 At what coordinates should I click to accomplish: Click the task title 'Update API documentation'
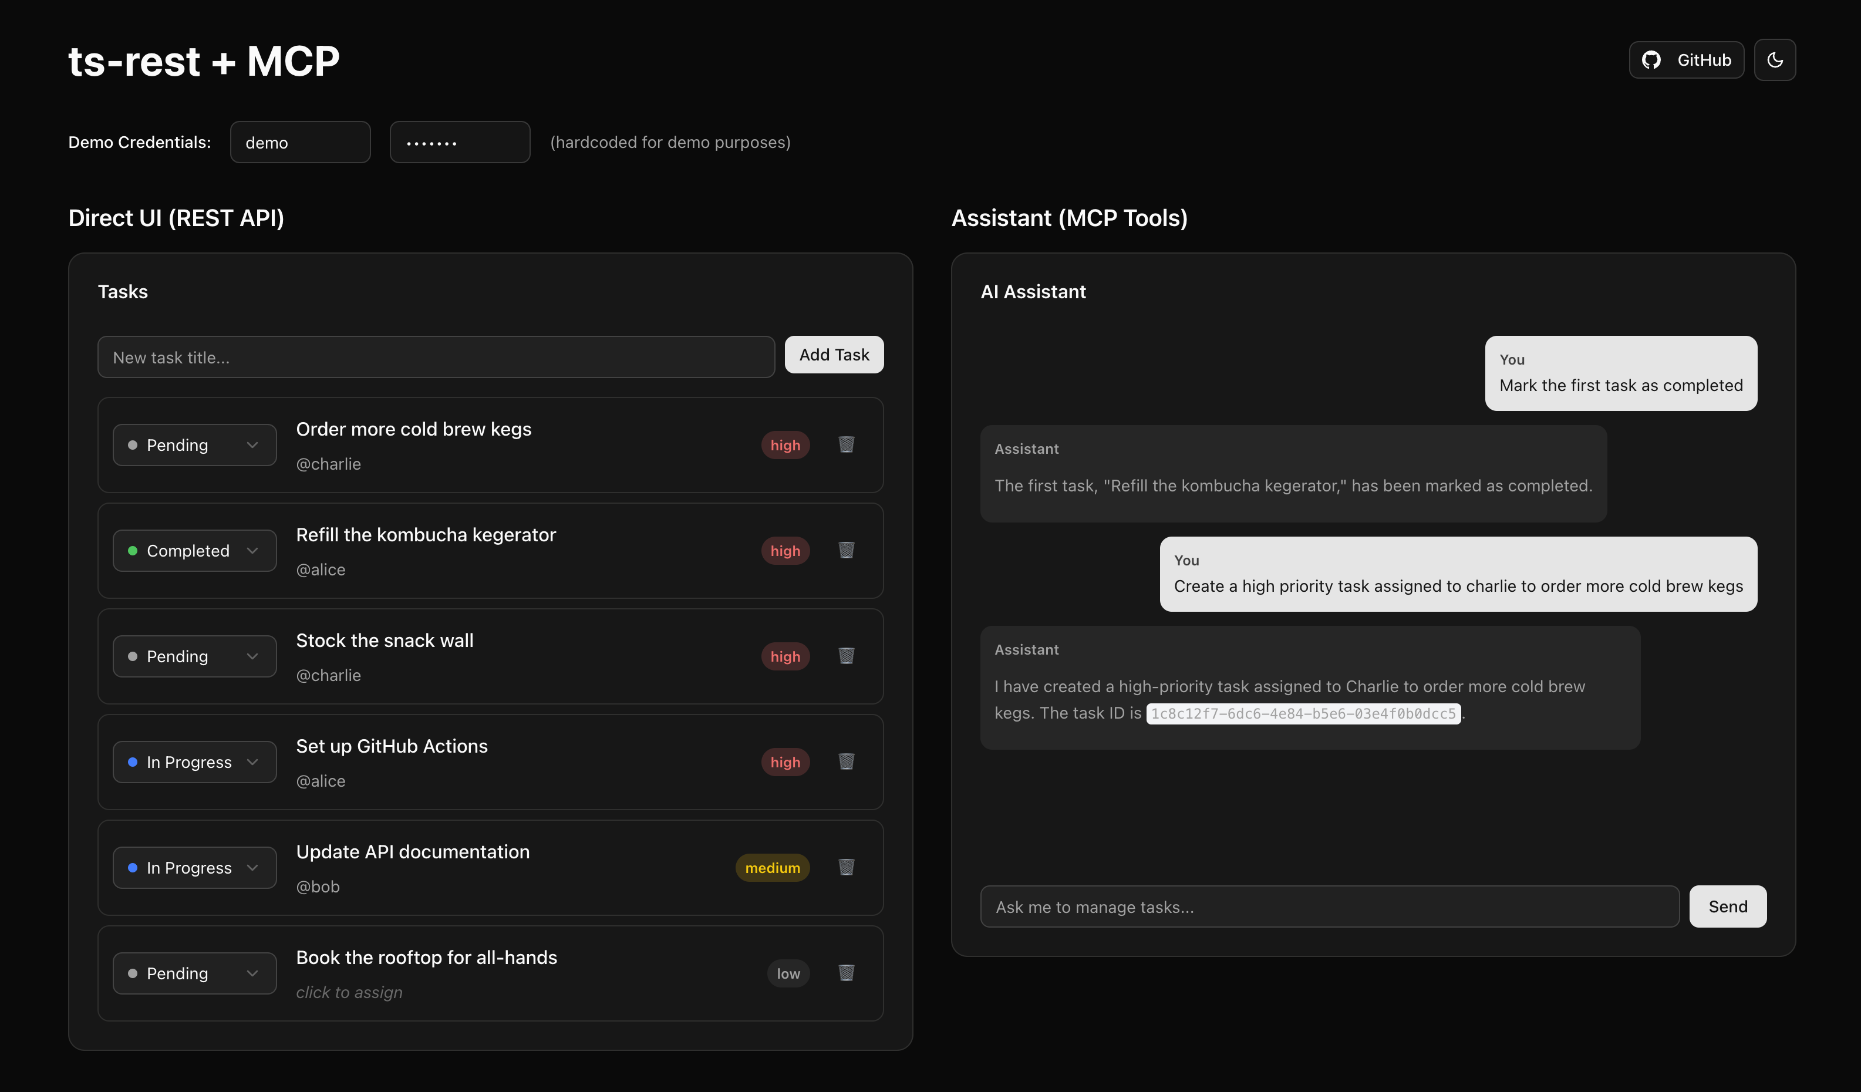coord(413,851)
